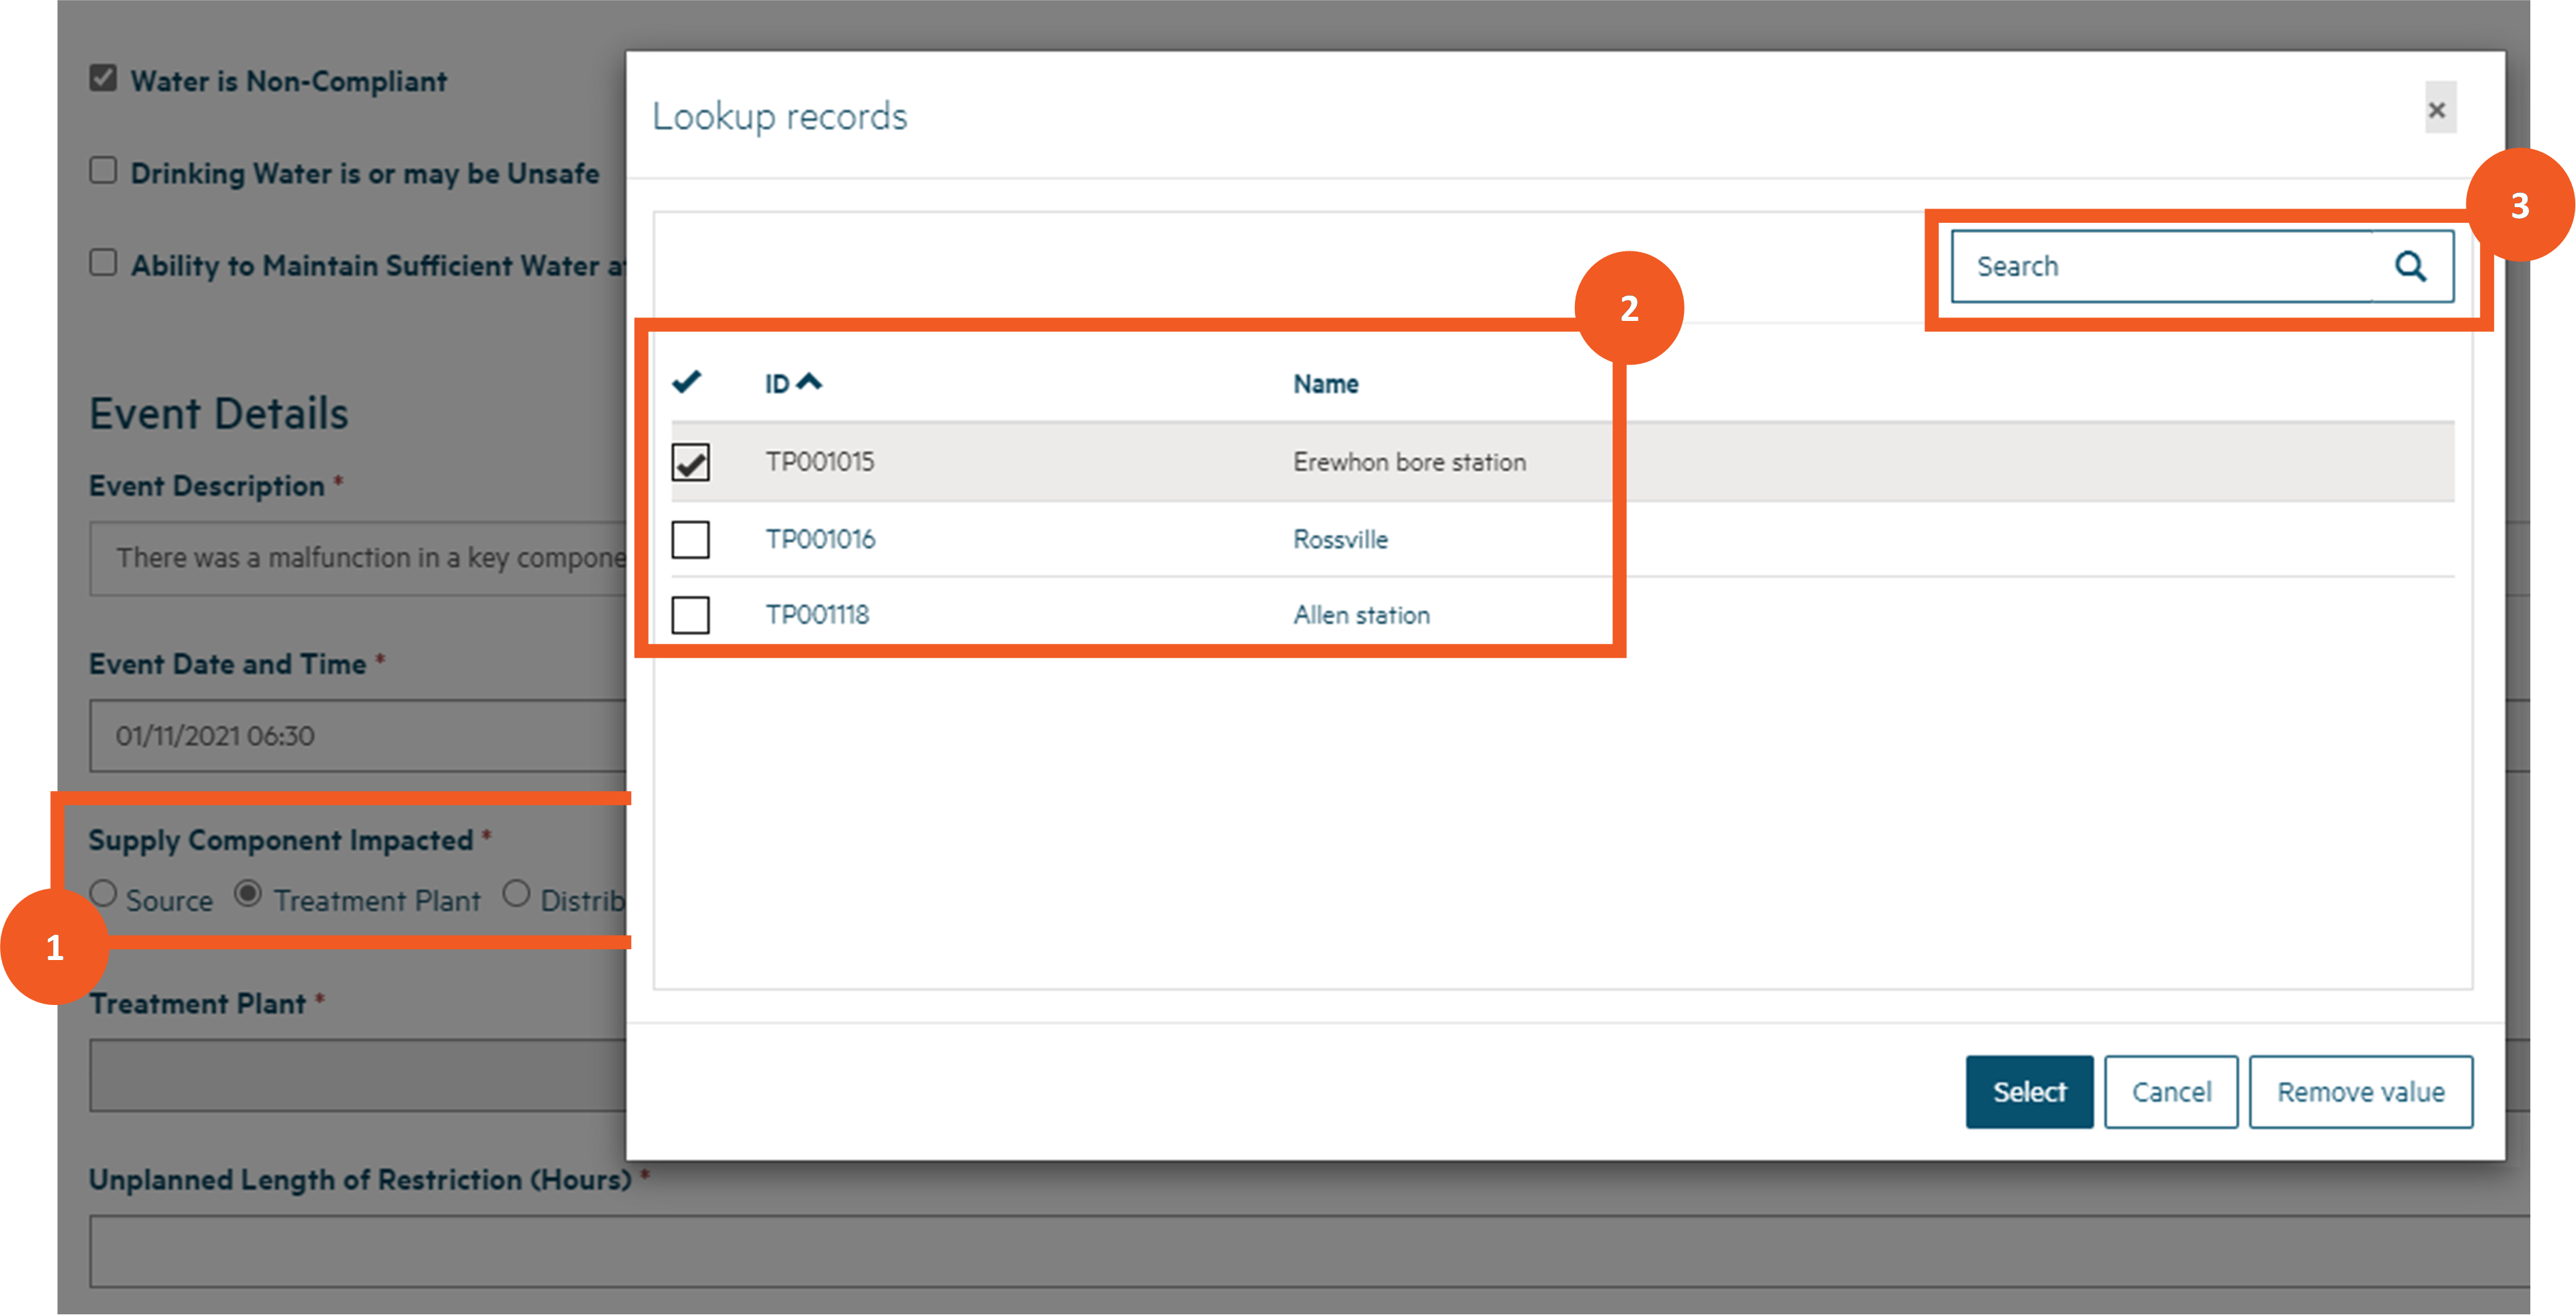Select the Source radio button
Image resolution: width=2576 pixels, height=1315 pixels.
coord(104,893)
